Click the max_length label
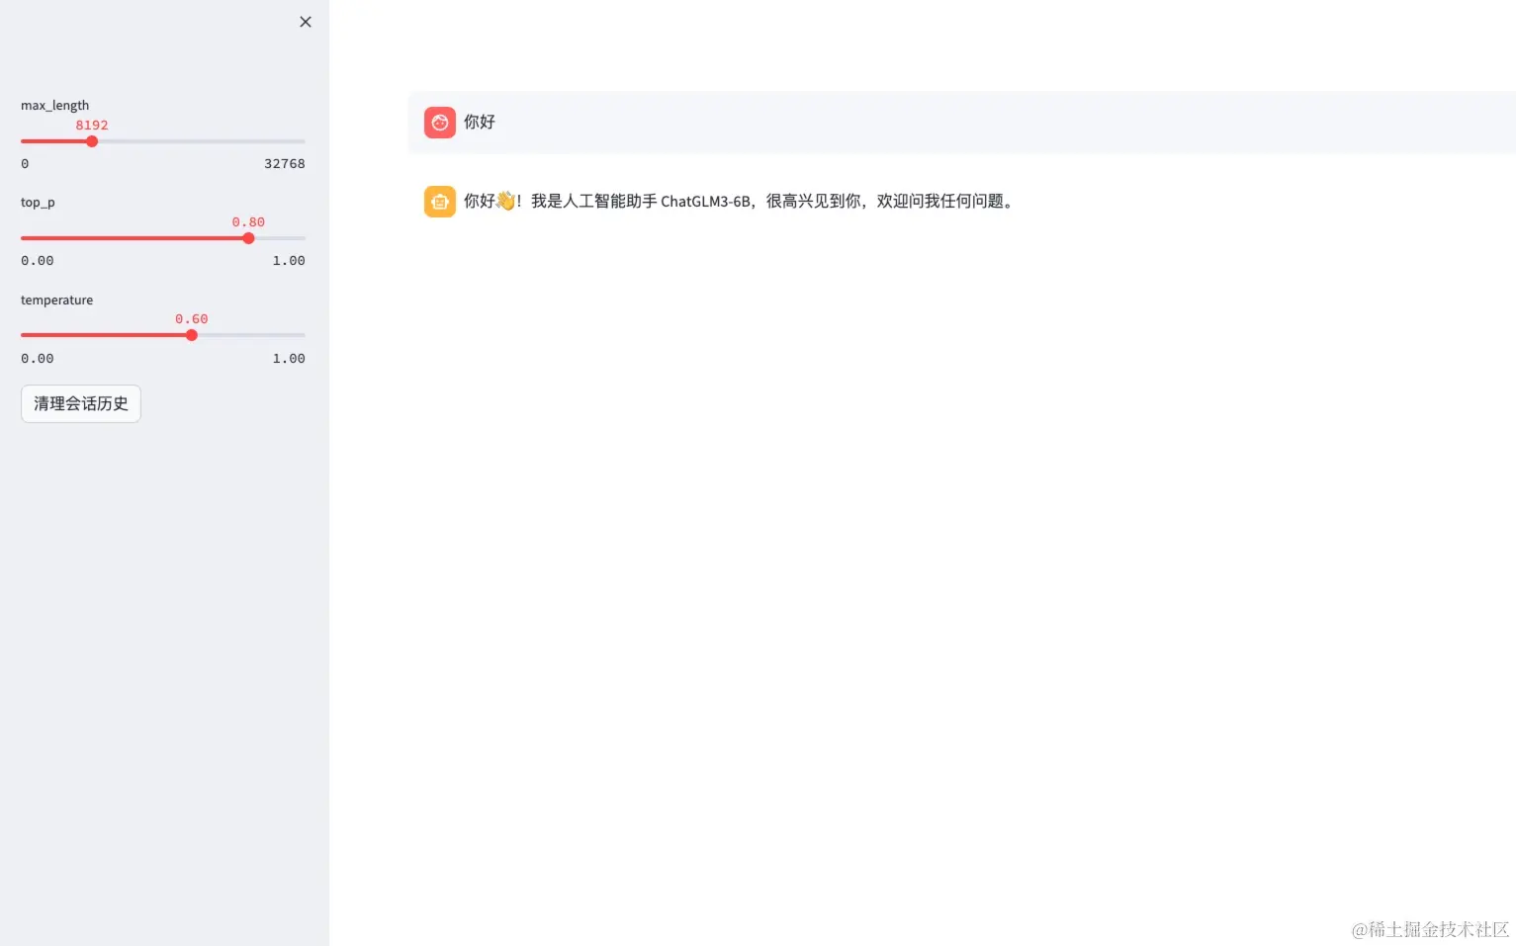 [54, 105]
